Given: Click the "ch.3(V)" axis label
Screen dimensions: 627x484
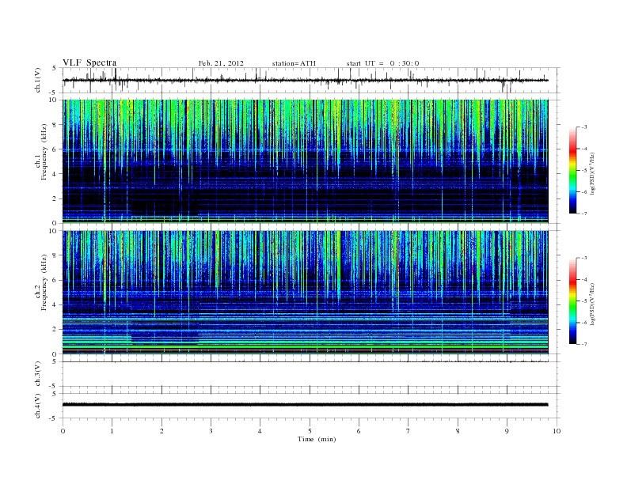Looking at the screenshot, I should (x=38, y=374).
